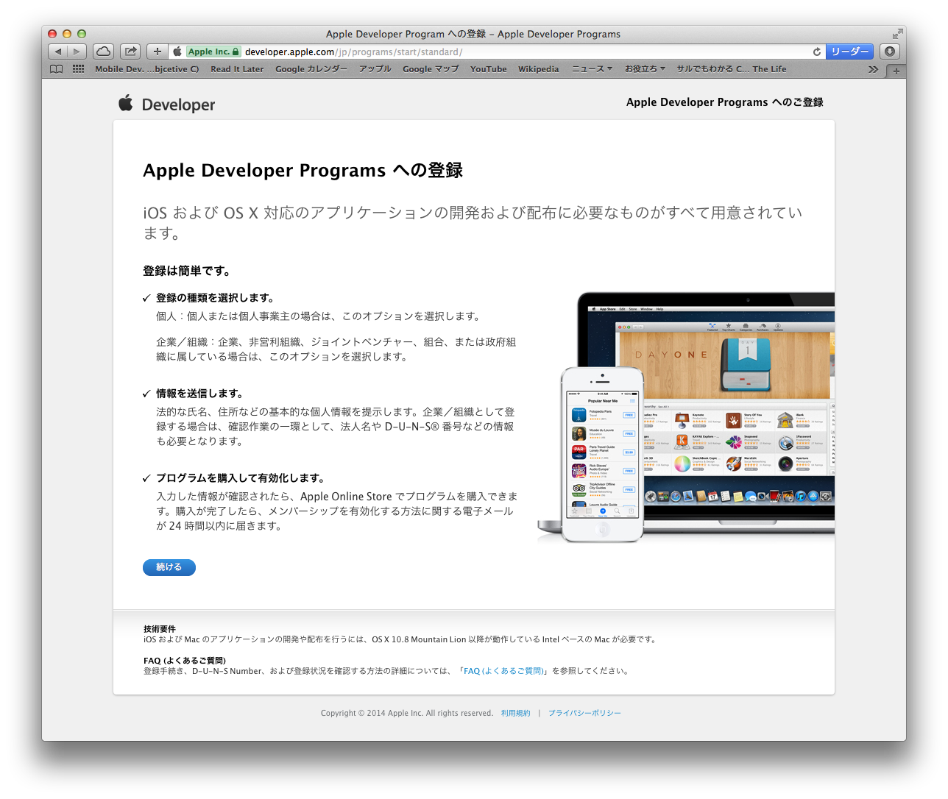This screenshot has height=799, width=948.
Task: Click 登録は簡単です subheading
Action: point(186,271)
